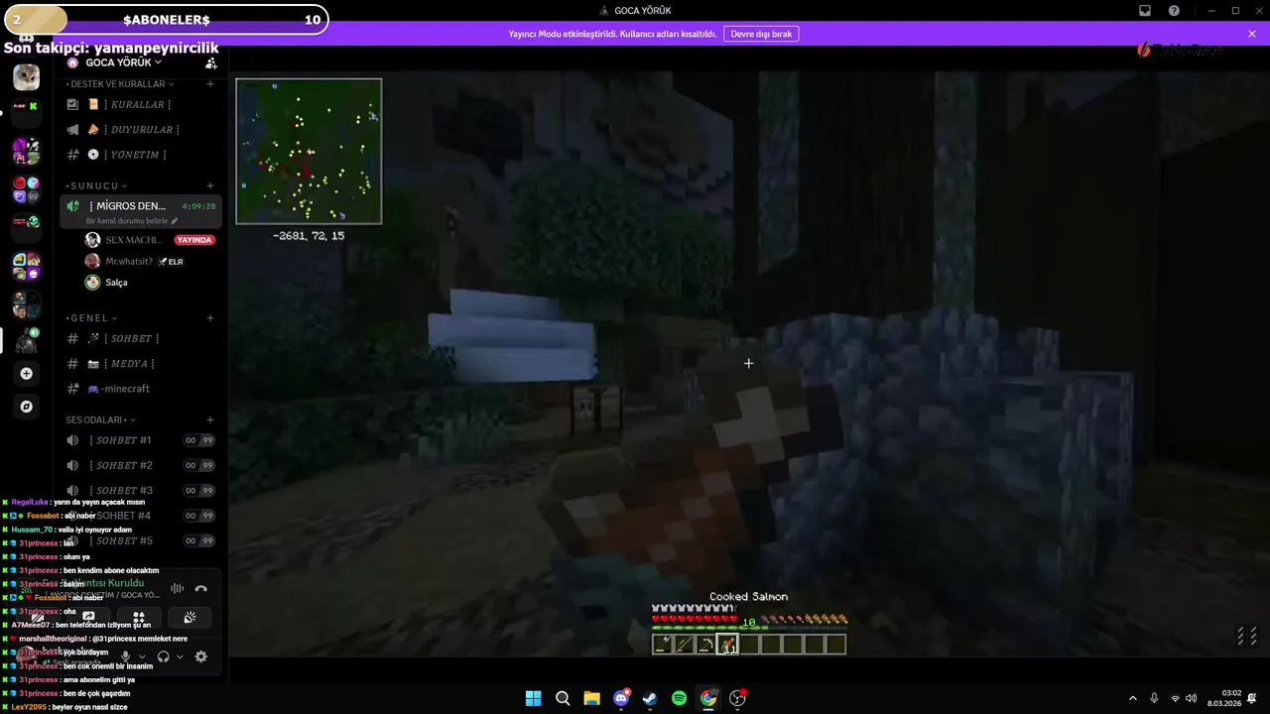Add a channel to the GENEL category
This screenshot has width=1270, height=714.
pos(210,318)
